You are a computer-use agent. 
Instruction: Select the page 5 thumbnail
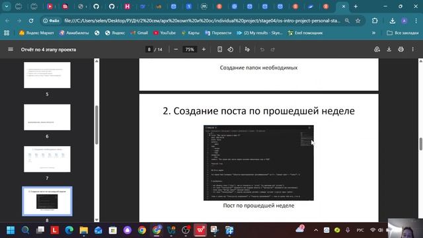[47, 75]
